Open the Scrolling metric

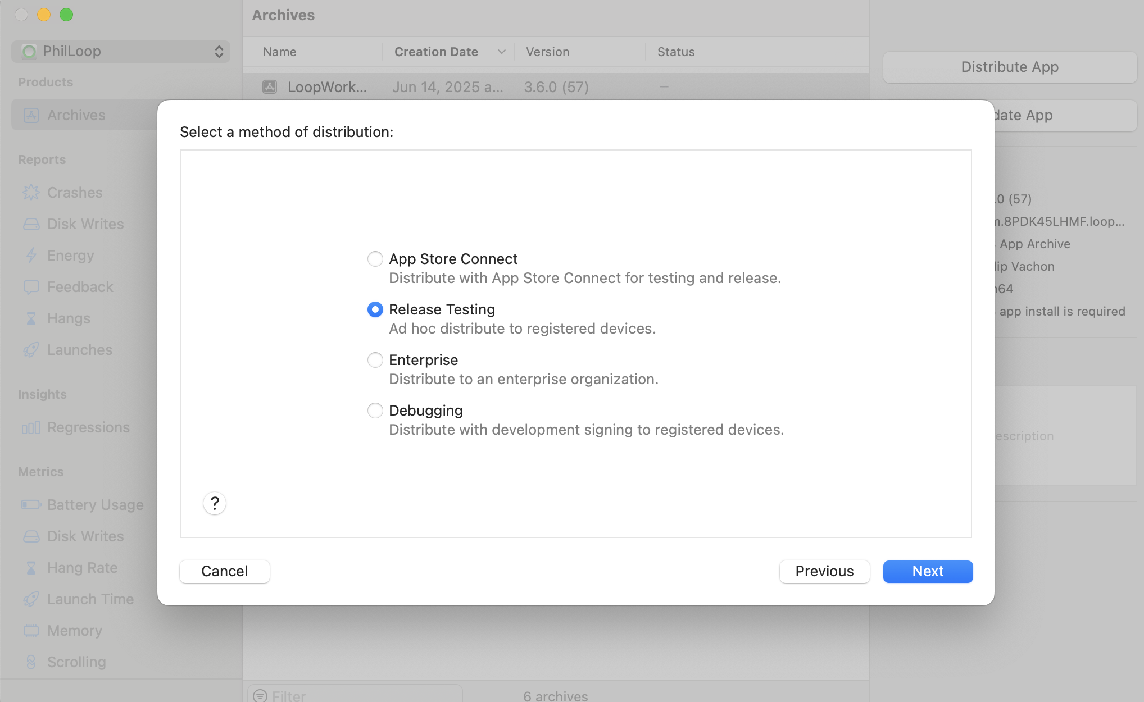[x=76, y=662]
